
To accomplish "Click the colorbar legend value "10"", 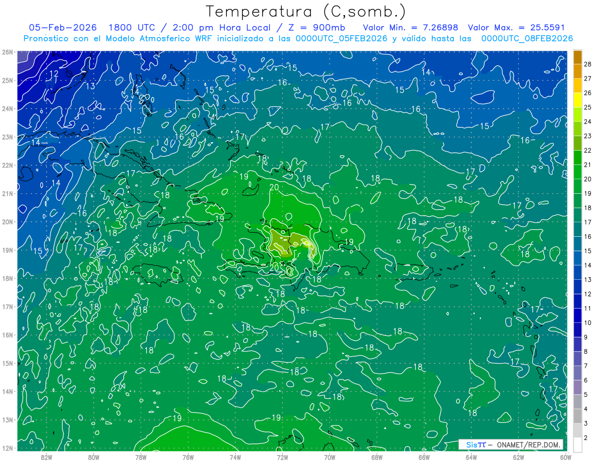I will pyautogui.click(x=587, y=323).
